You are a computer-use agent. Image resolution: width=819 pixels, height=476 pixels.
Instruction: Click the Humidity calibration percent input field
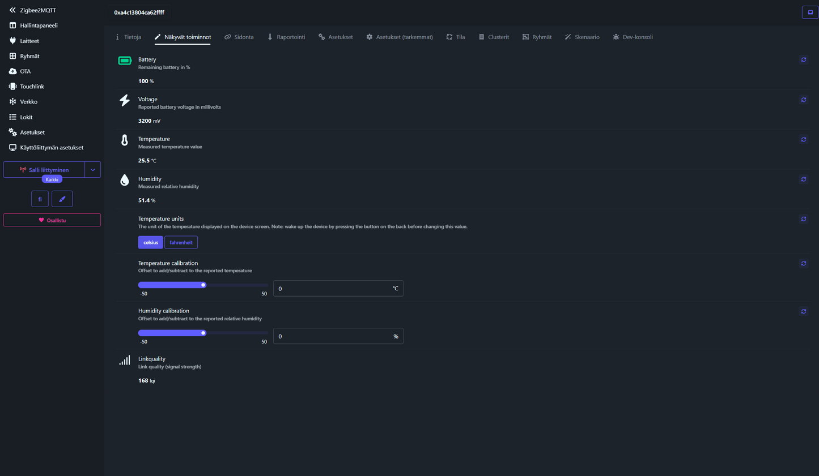333,336
